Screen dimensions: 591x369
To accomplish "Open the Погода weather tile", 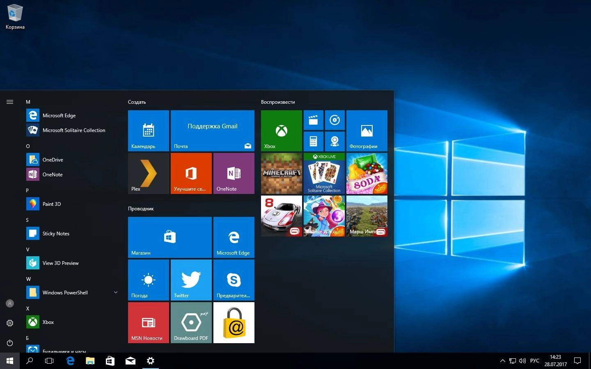I will click(149, 280).
